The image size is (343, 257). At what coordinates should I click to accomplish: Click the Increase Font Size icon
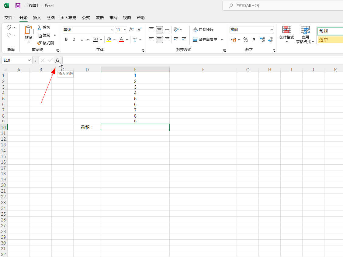click(131, 29)
